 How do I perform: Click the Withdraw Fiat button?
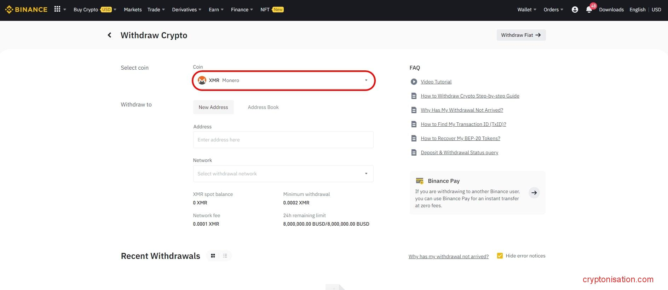click(521, 35)
